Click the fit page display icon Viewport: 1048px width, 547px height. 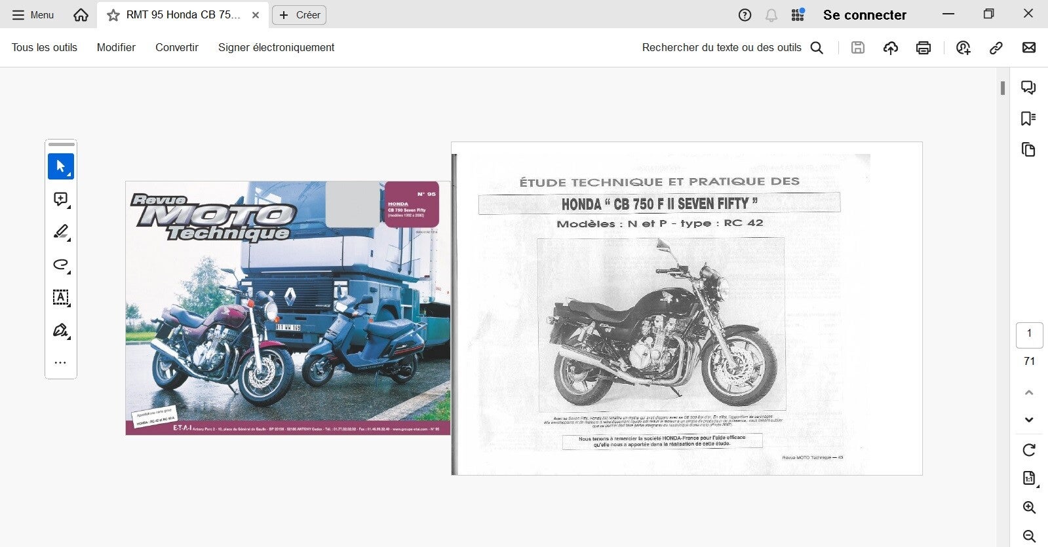pyautogui.click(x=1029, y=479)
